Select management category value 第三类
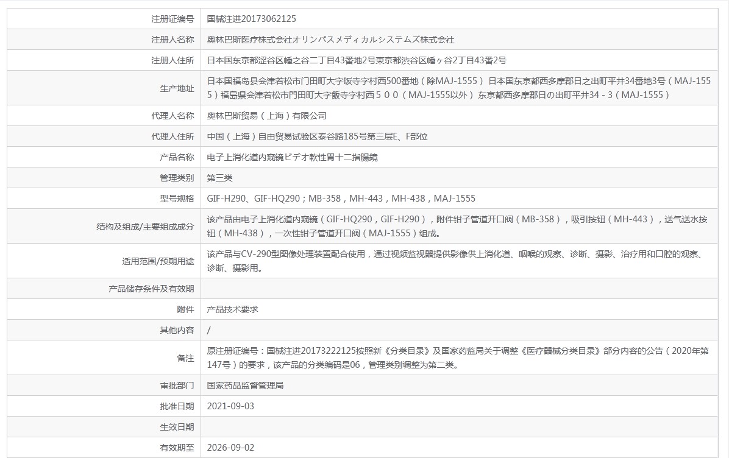This screenshot has width=729, height=458. tap(220, 178)
